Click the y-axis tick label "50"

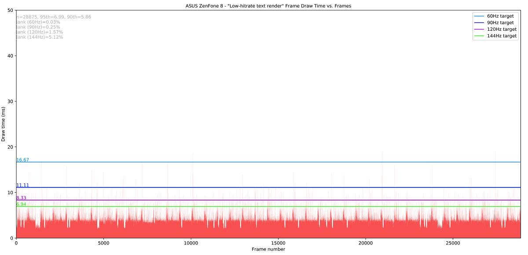click(10, 10)
